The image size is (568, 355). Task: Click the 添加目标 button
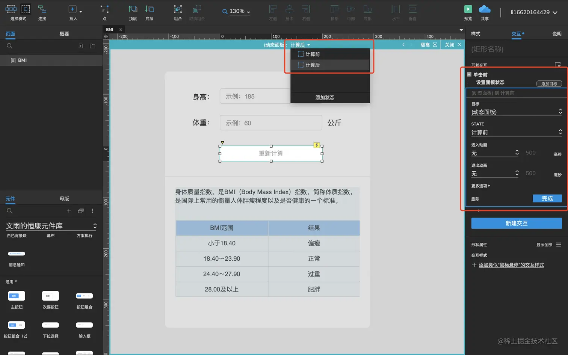549,84
